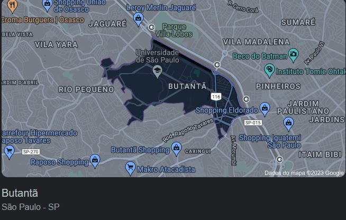Click the 116 highway shield
Image resolution: width=346 pixels, height=220 pixels.
click(x=216, y=97)
